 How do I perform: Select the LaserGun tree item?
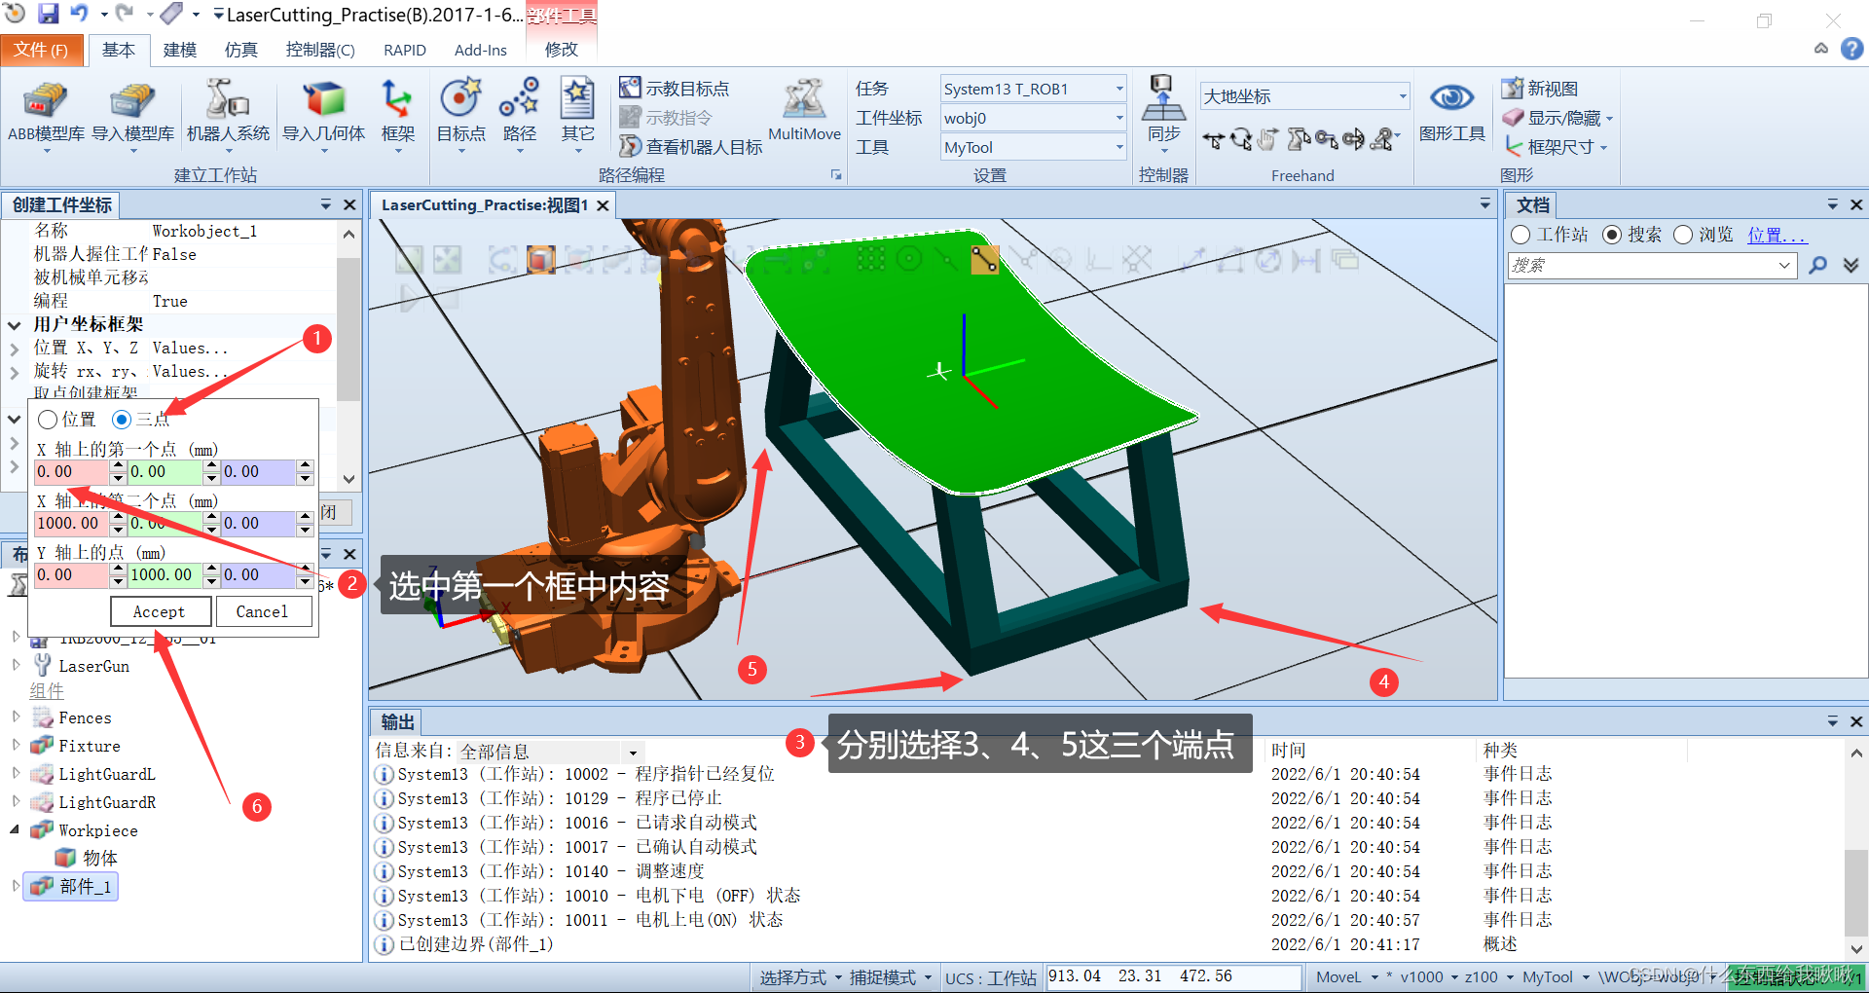click(82, 666)
